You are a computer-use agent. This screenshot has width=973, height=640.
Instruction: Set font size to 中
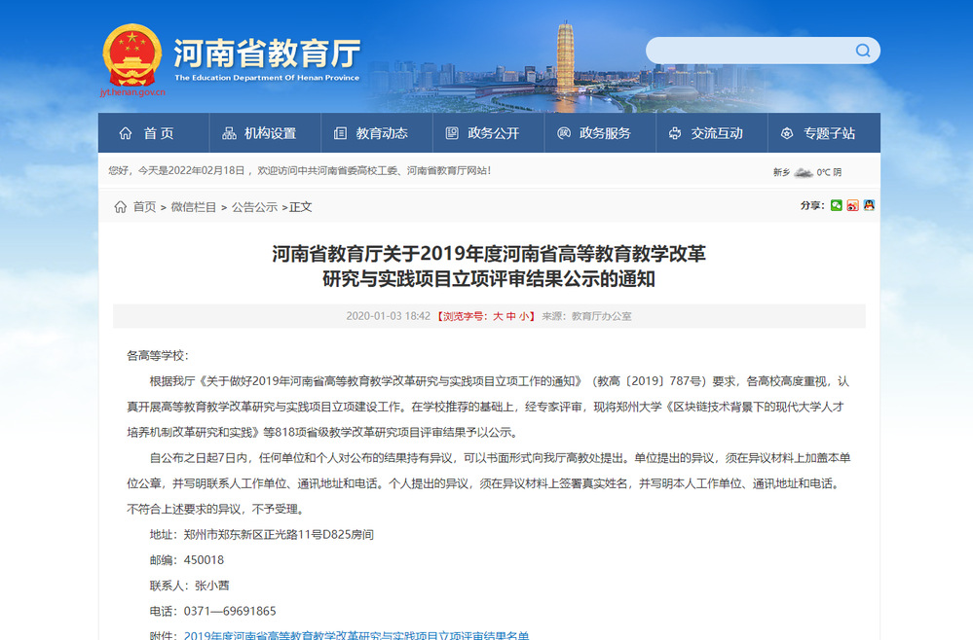pos(510,316)
